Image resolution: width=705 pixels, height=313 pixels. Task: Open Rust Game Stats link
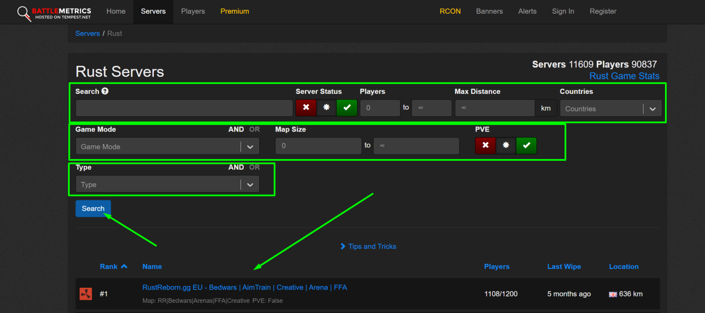(624, 76)
